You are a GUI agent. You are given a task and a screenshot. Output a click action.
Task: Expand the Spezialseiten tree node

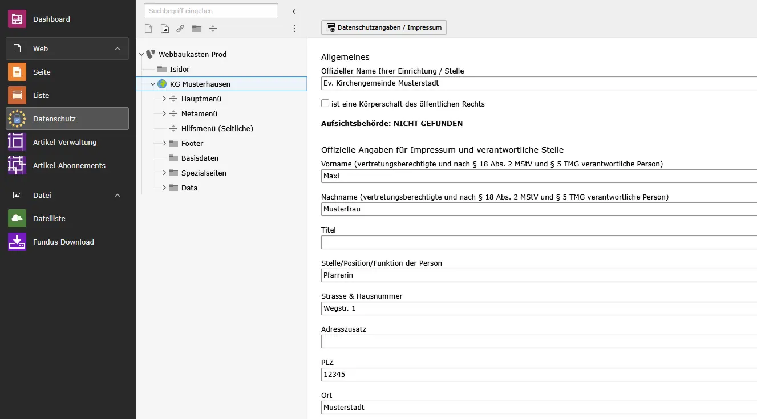click(164, 173)
